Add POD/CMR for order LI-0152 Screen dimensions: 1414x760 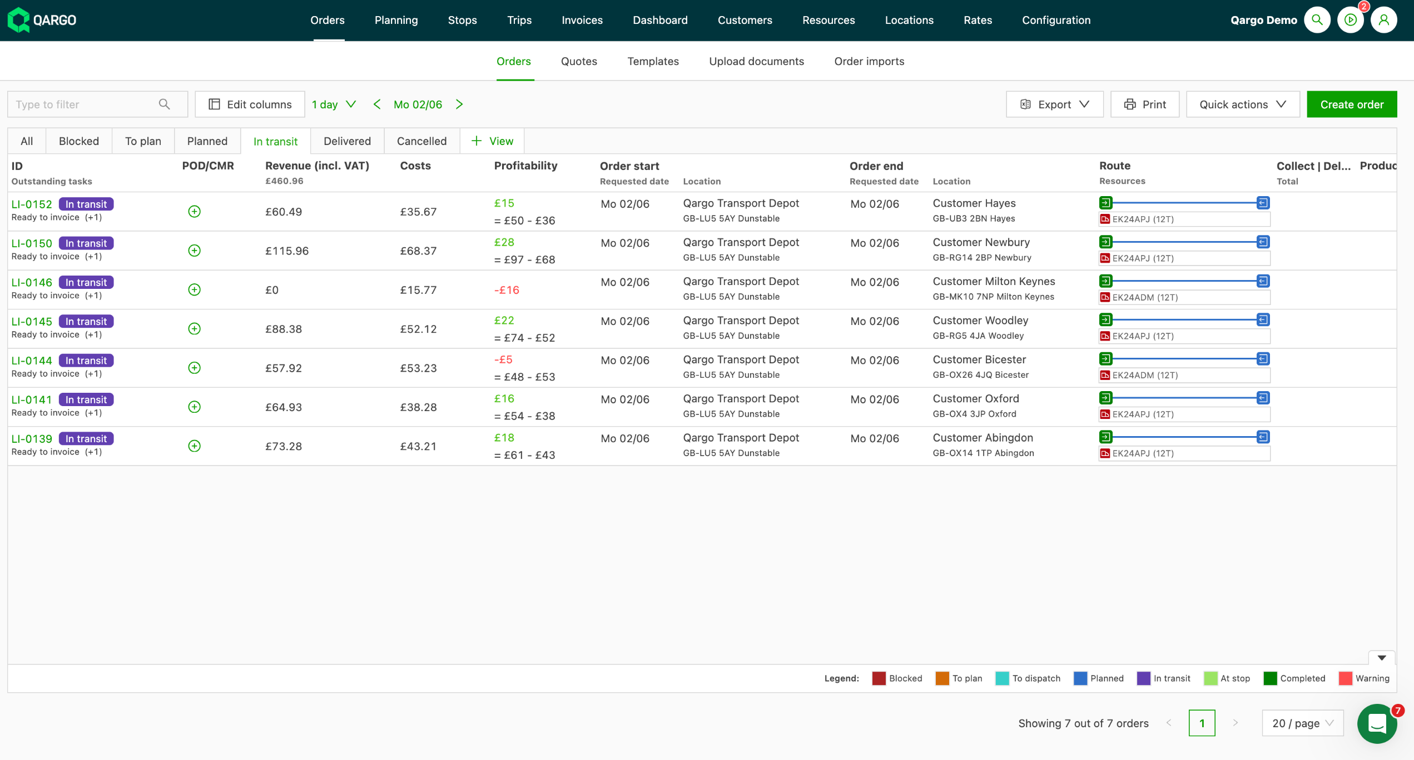[x=194, y=212]
